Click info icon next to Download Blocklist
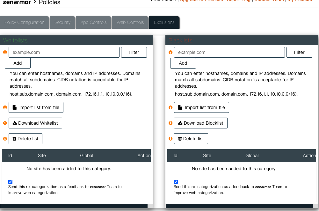Image resolution: width=319 pixels, height=211 pixels. pyautogui.click(x=170, y=123)
